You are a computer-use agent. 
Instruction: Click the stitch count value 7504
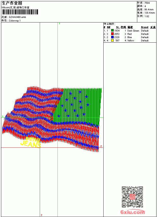click(x=147, y=3)
